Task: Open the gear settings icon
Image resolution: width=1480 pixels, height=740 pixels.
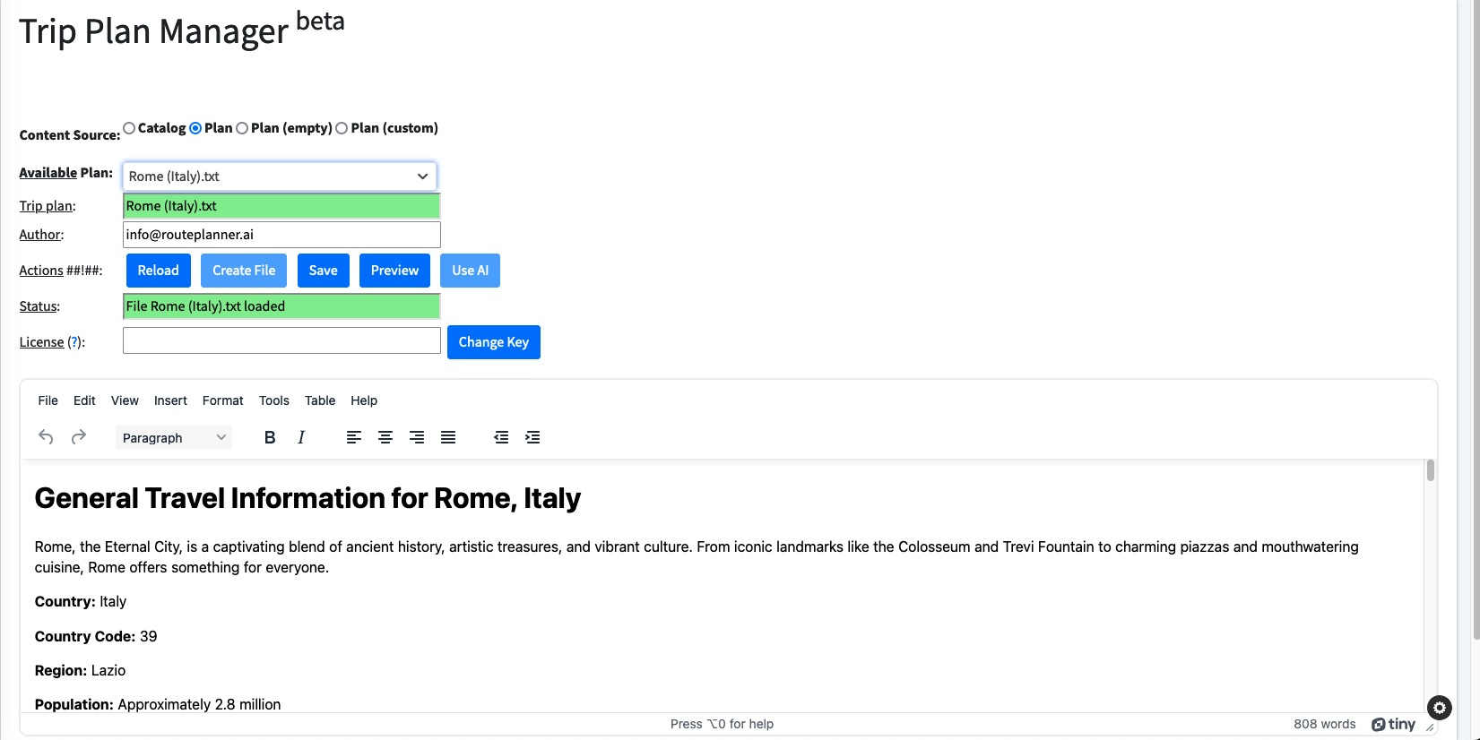Action: click(x=1440, y=708)
